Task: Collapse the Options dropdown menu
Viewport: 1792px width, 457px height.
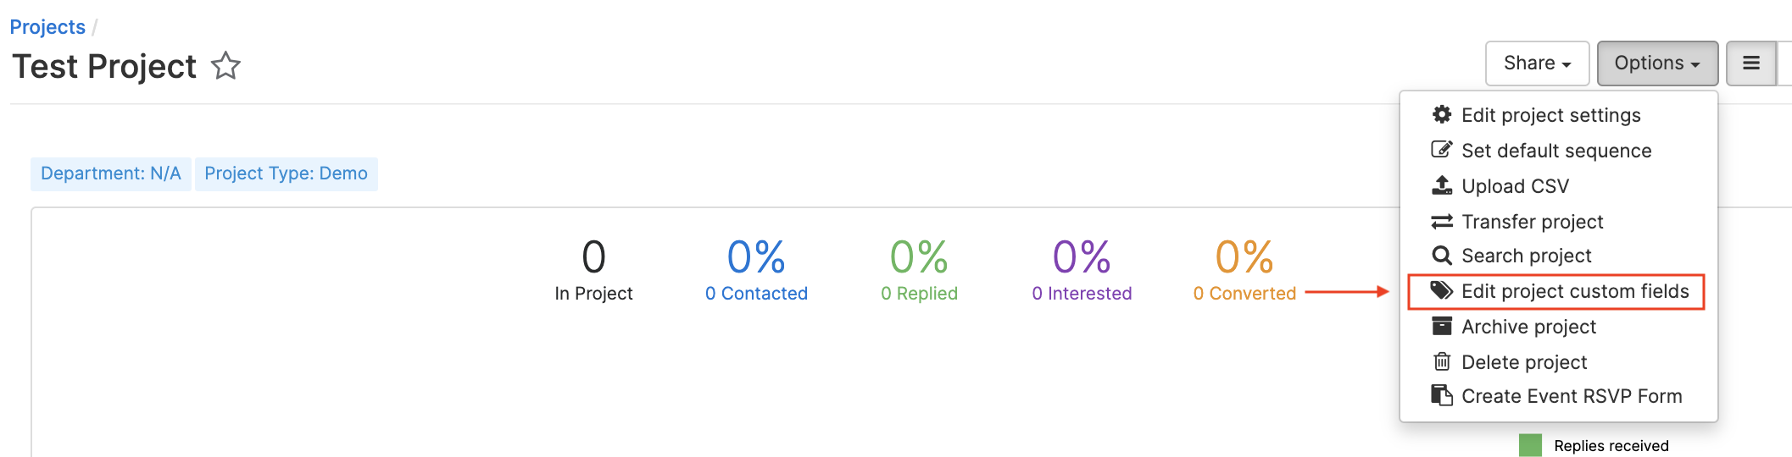Action: [x=1657, y=63]
